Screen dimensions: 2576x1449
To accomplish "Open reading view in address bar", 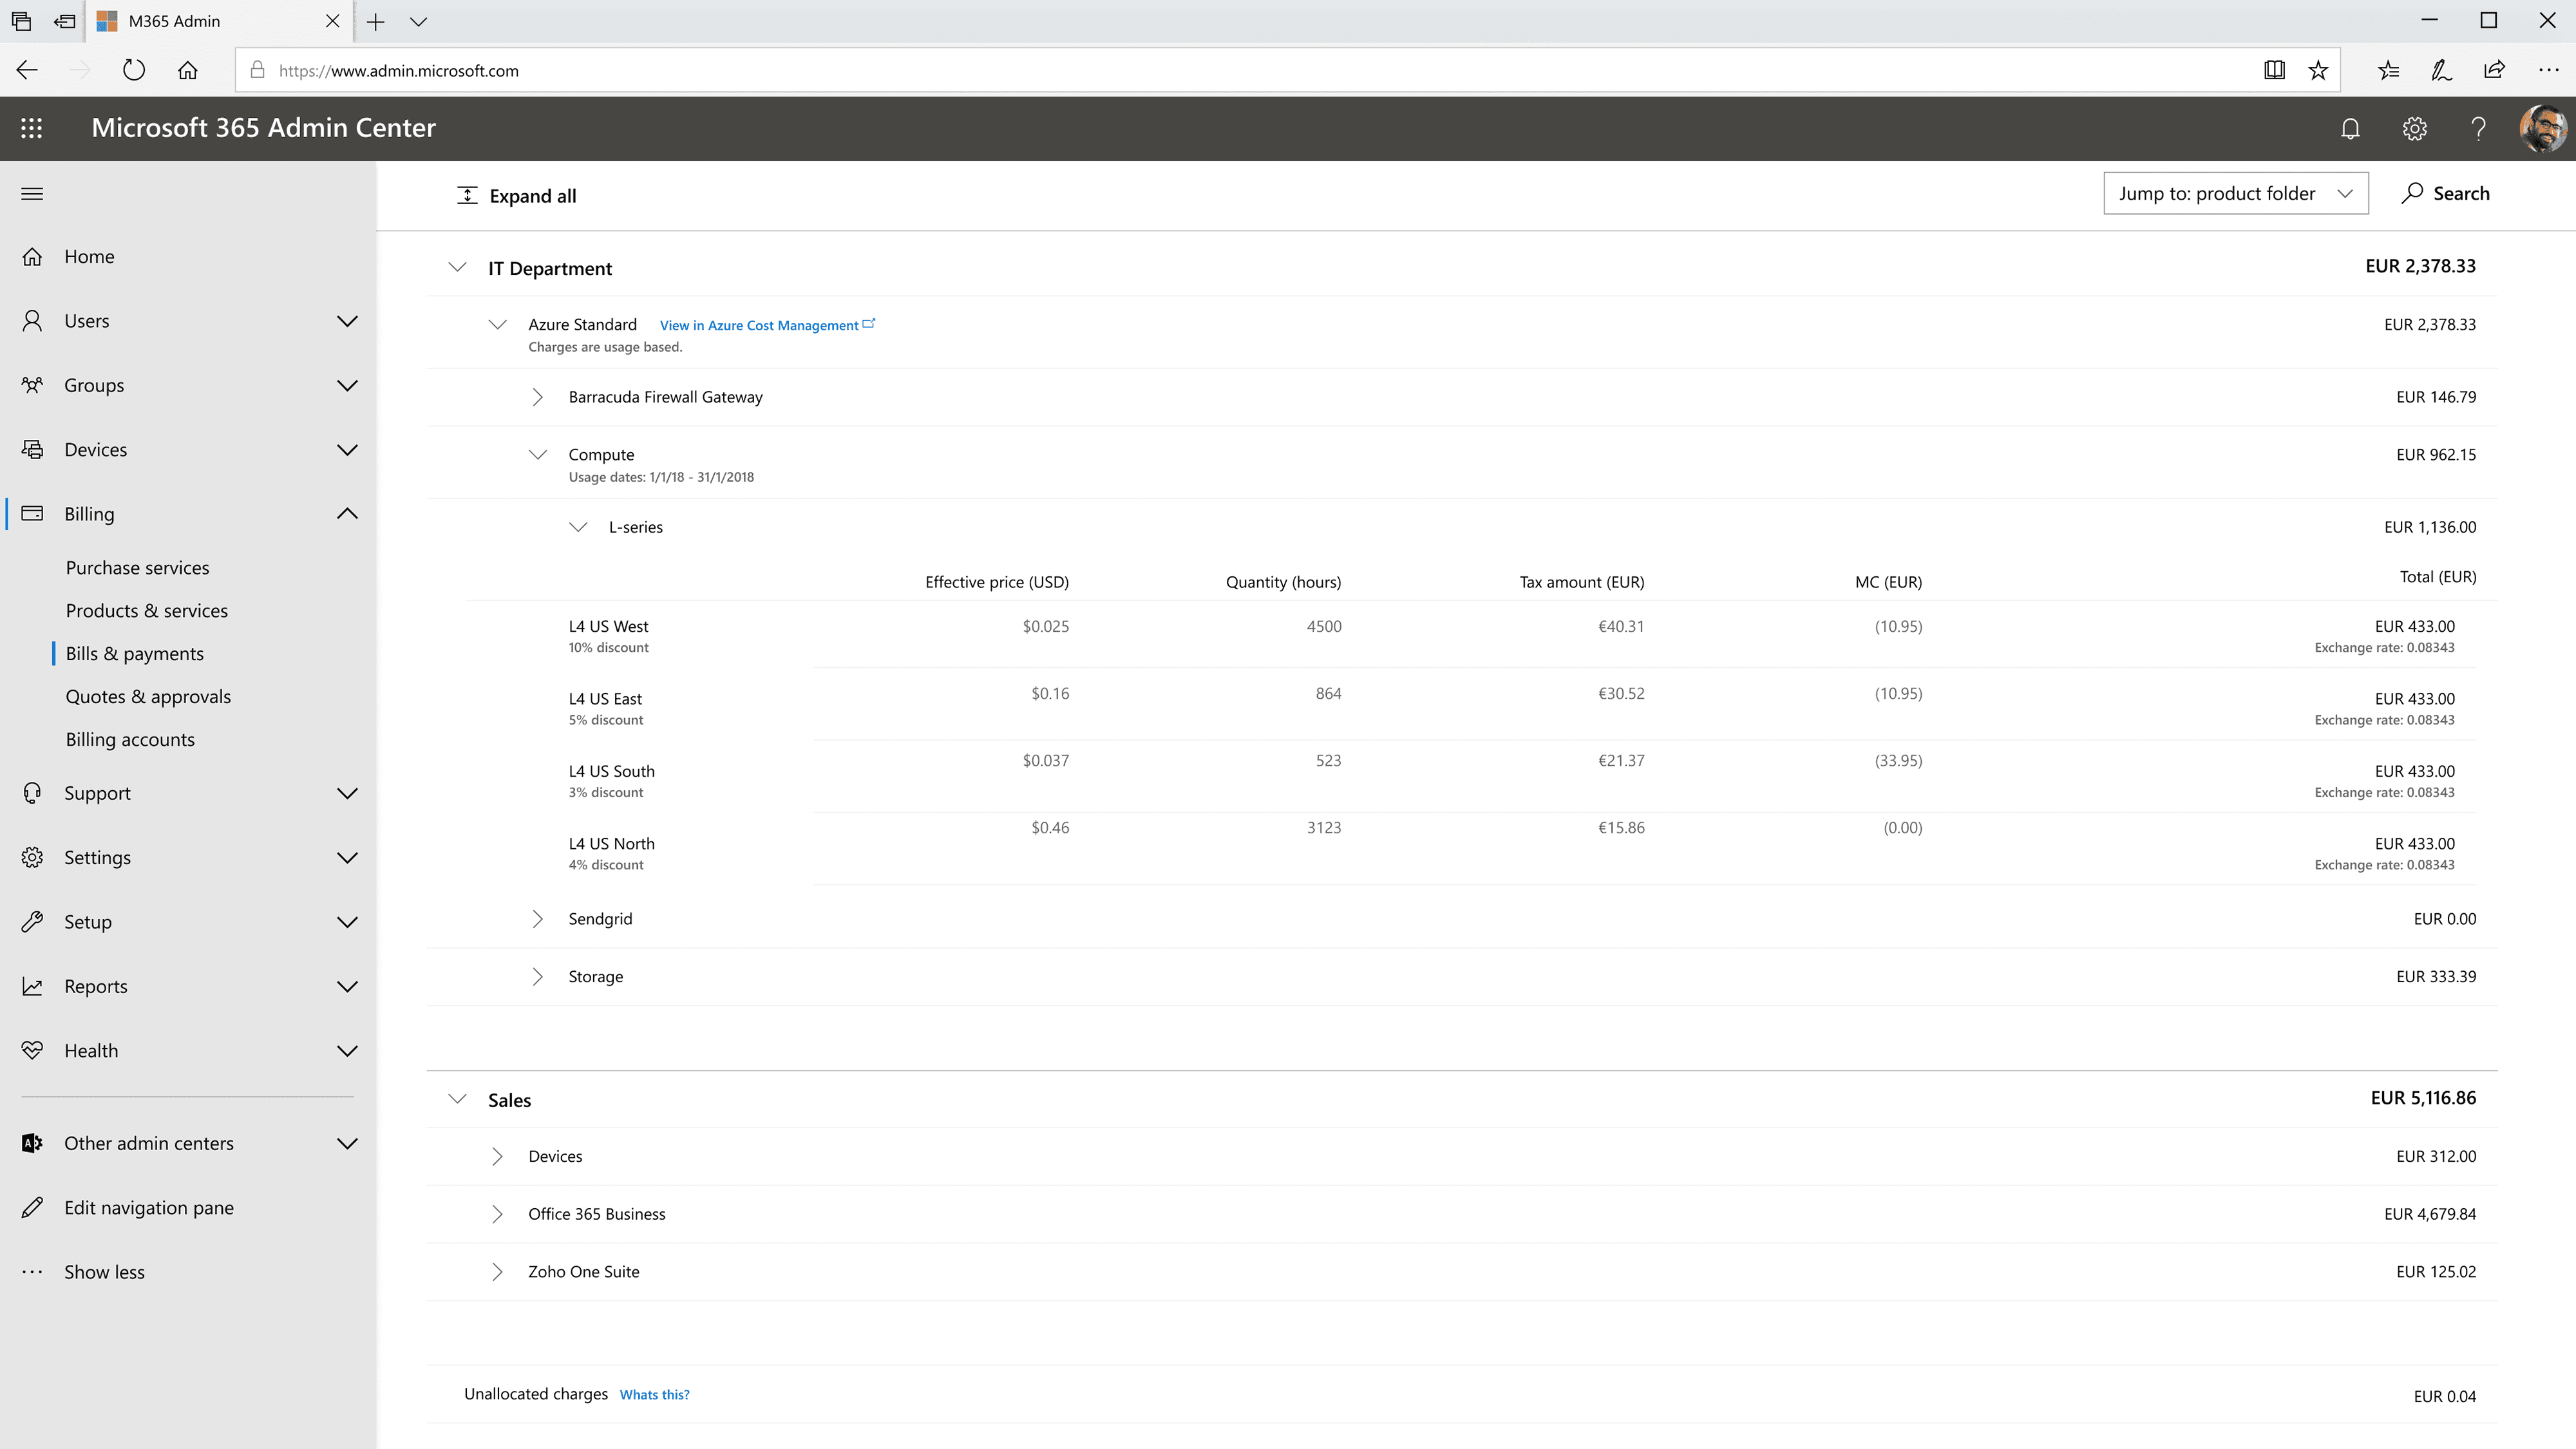I will point(2274,70).
